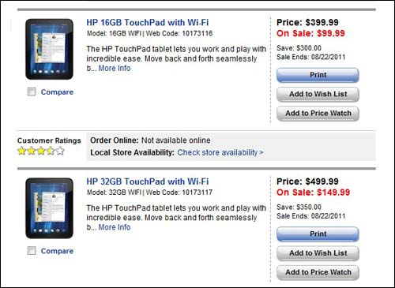The height and width of the screenshot is (288, 395).
Task: Open the HP 32GB TouchPad with Wi-Fi title
Action: click(148, 181)
